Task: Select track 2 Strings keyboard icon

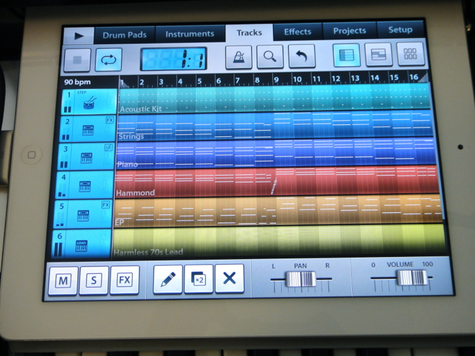Action: coord(88,130)
